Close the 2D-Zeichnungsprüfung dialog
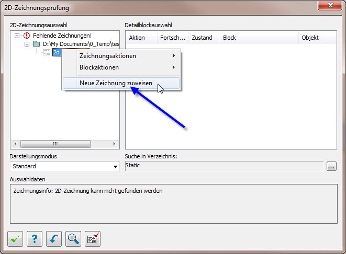Viewport: 346px width, 254px height. point(330,5)
